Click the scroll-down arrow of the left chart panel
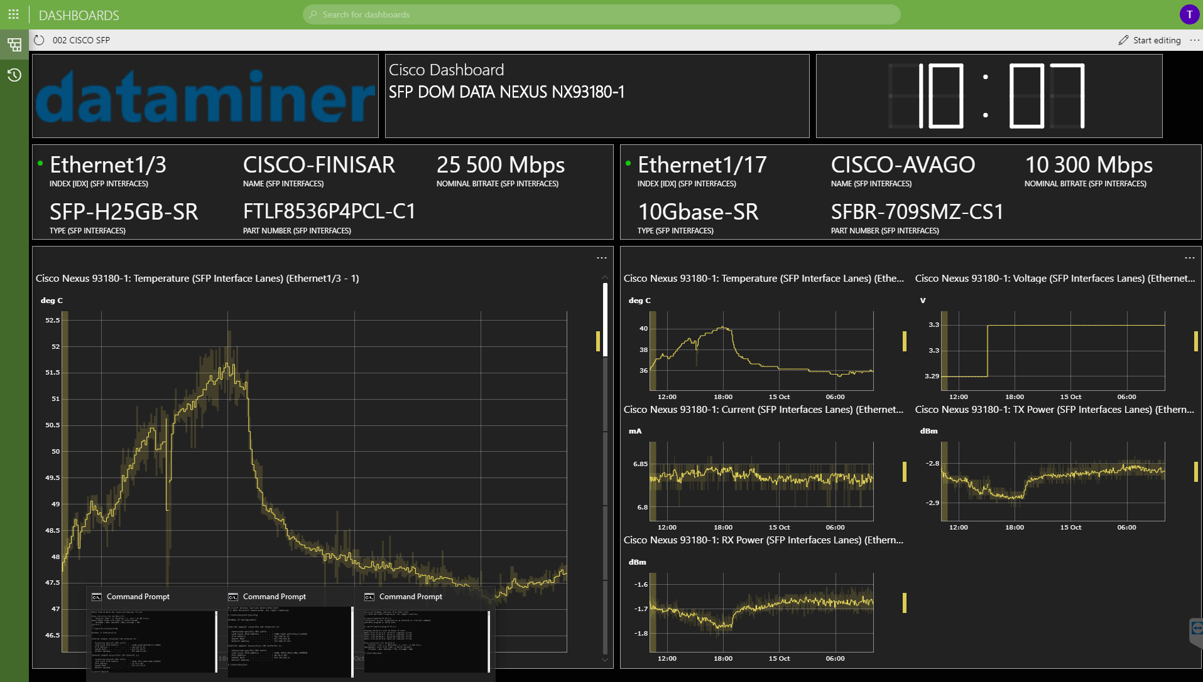The width and height of the screenshot is (1203, 682). pyautogui.click(x=605, y=659)
